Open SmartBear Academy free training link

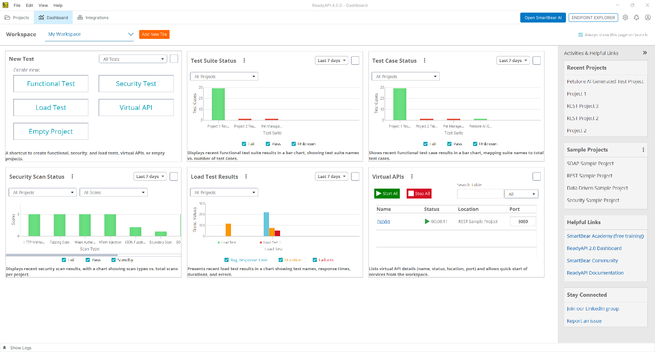[x=605, y=236]
